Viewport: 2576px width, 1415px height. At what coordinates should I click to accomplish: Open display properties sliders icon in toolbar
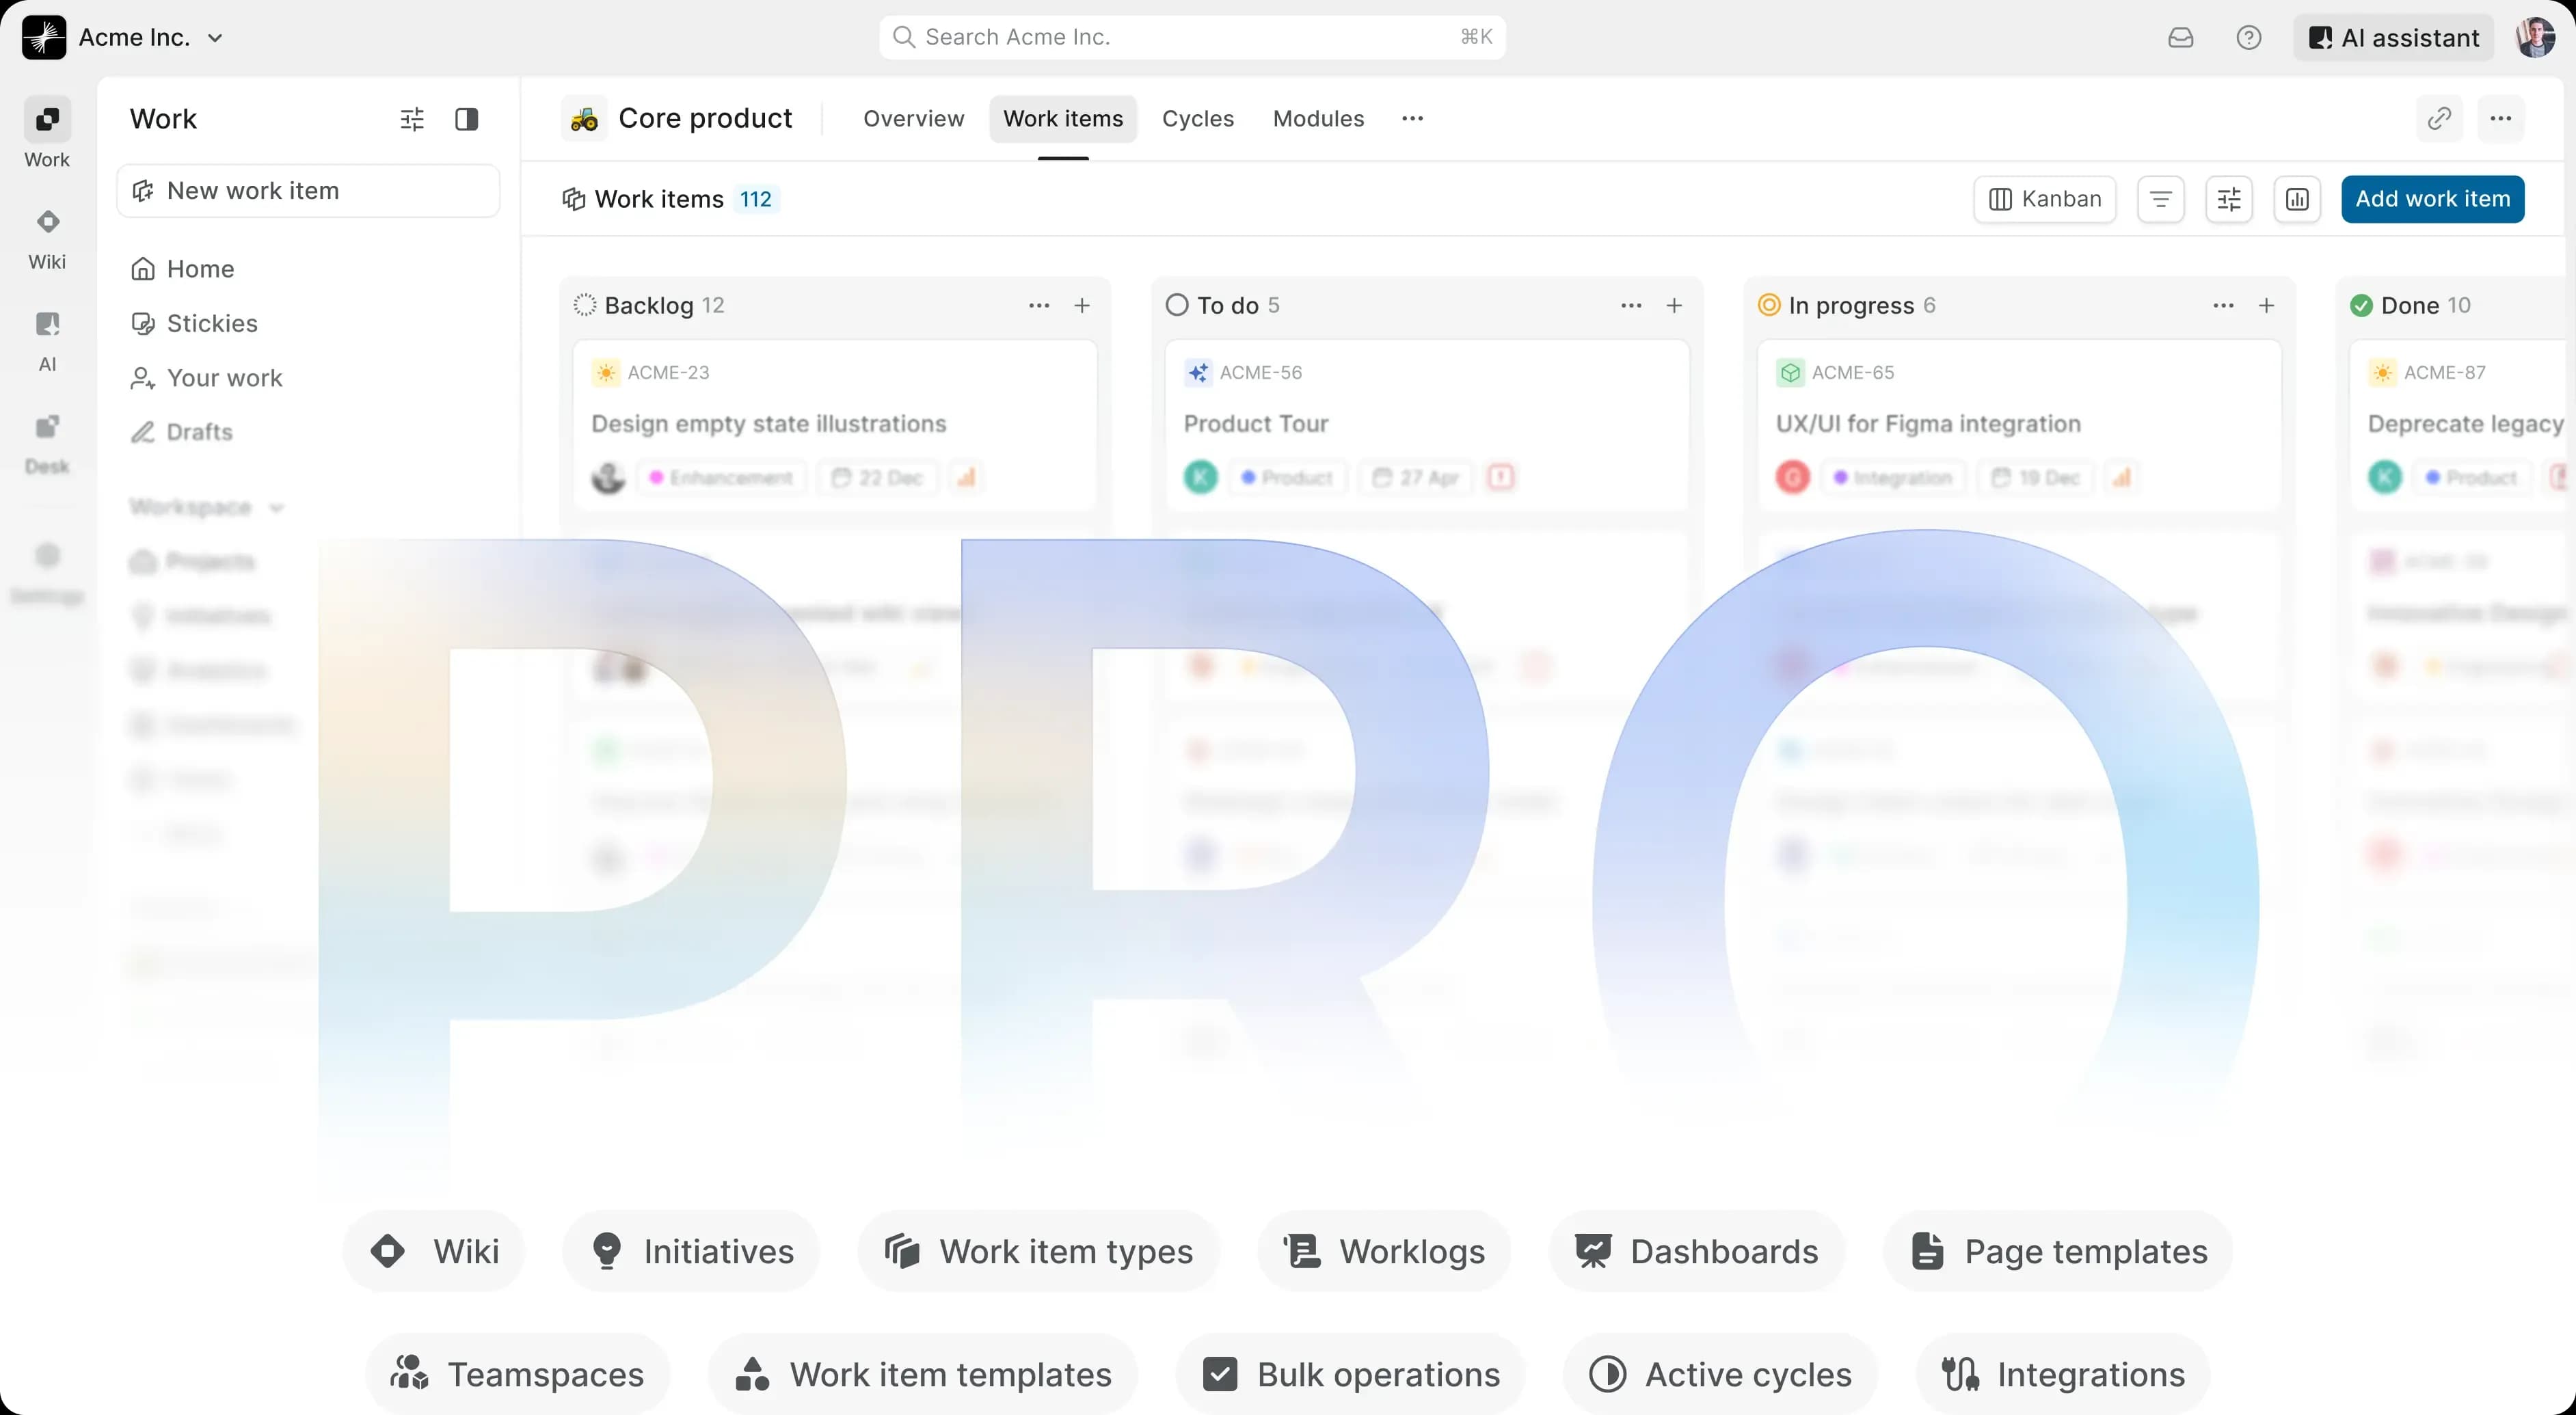point(2229,199)
